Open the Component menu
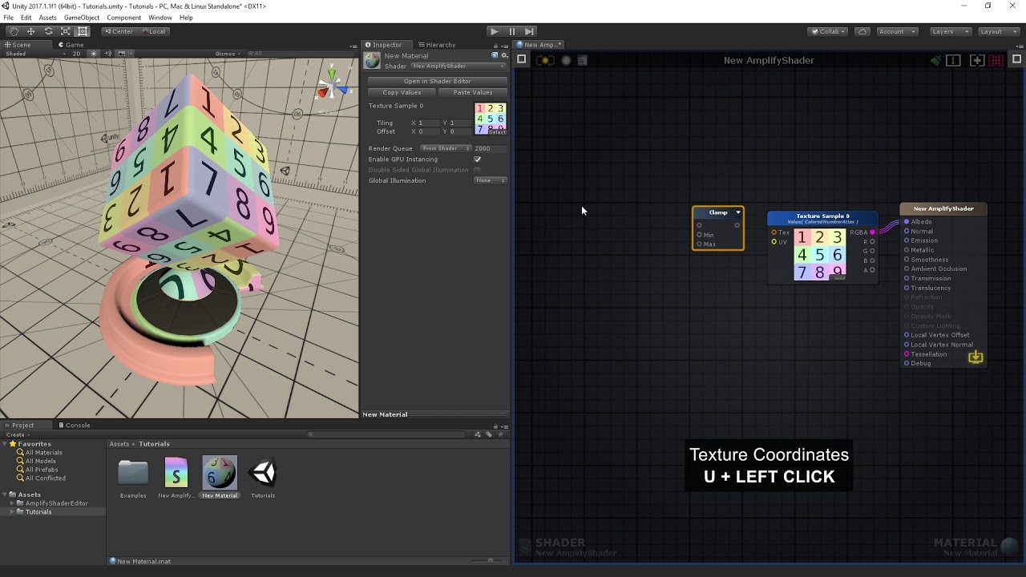Viewport: 1026px width, 577px height. pyautogui.click(x=123, y=18)
